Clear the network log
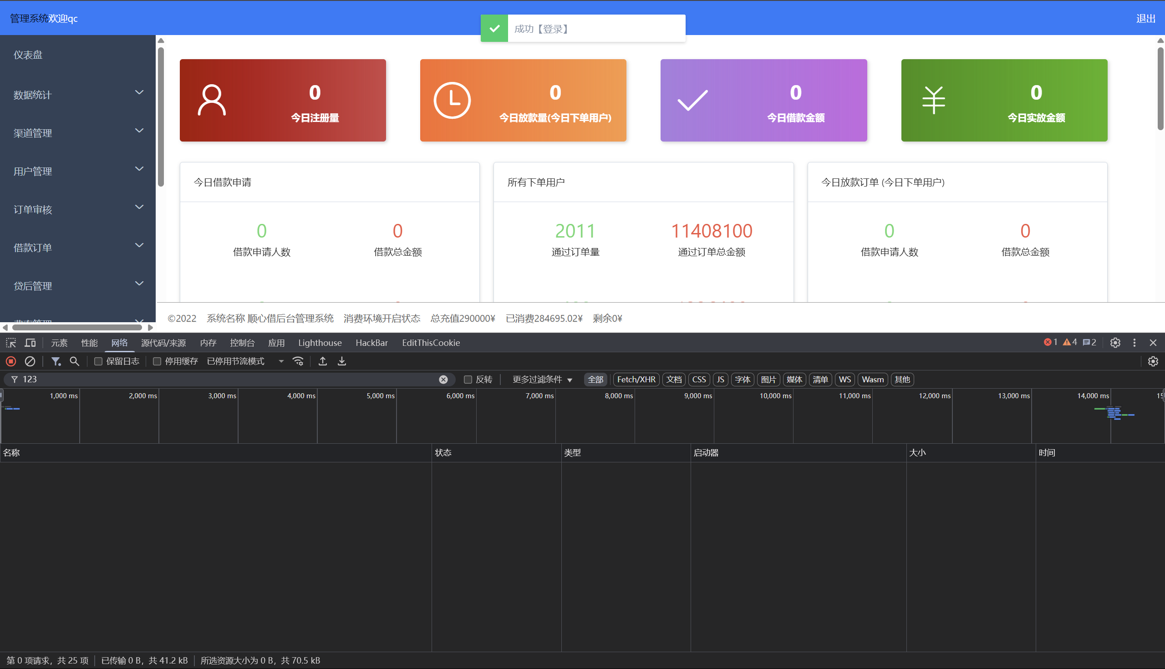Screen dimensions: 1165x669 pos(30,361)
